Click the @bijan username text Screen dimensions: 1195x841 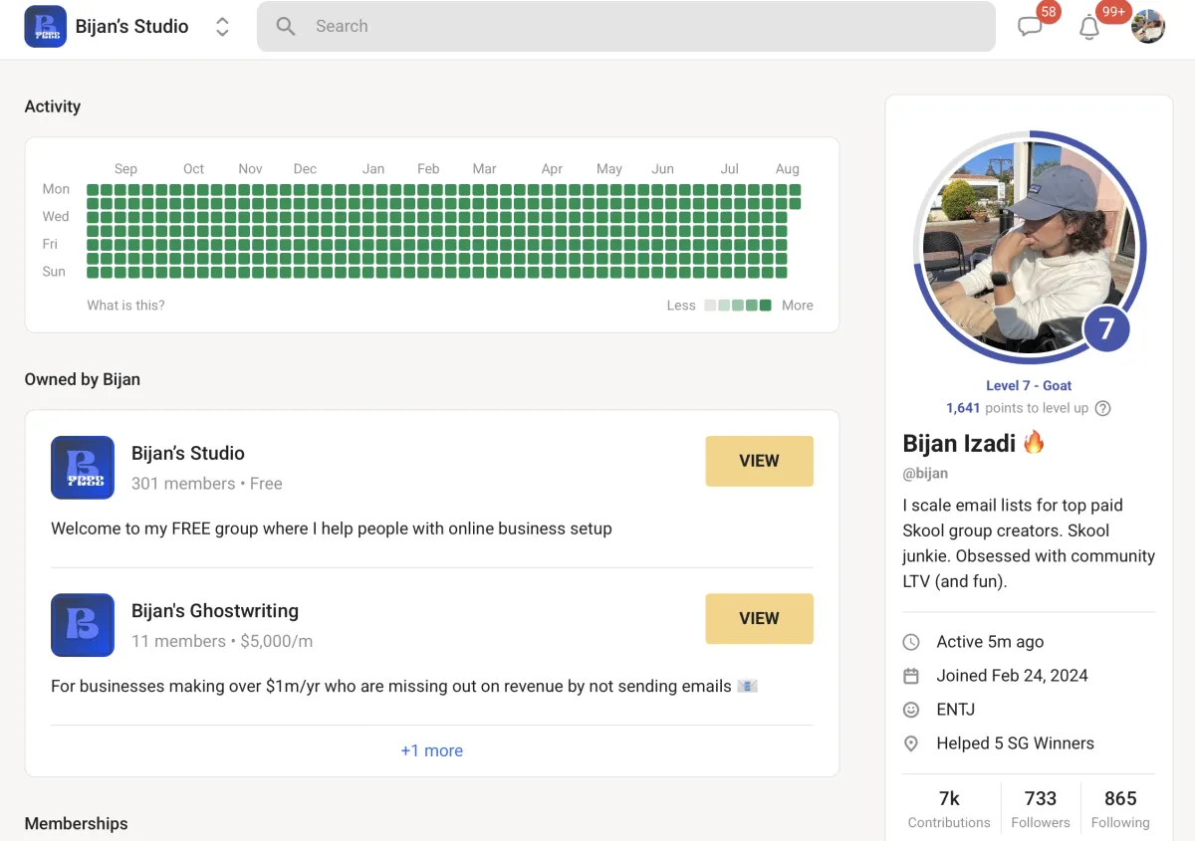coord(925,474)
